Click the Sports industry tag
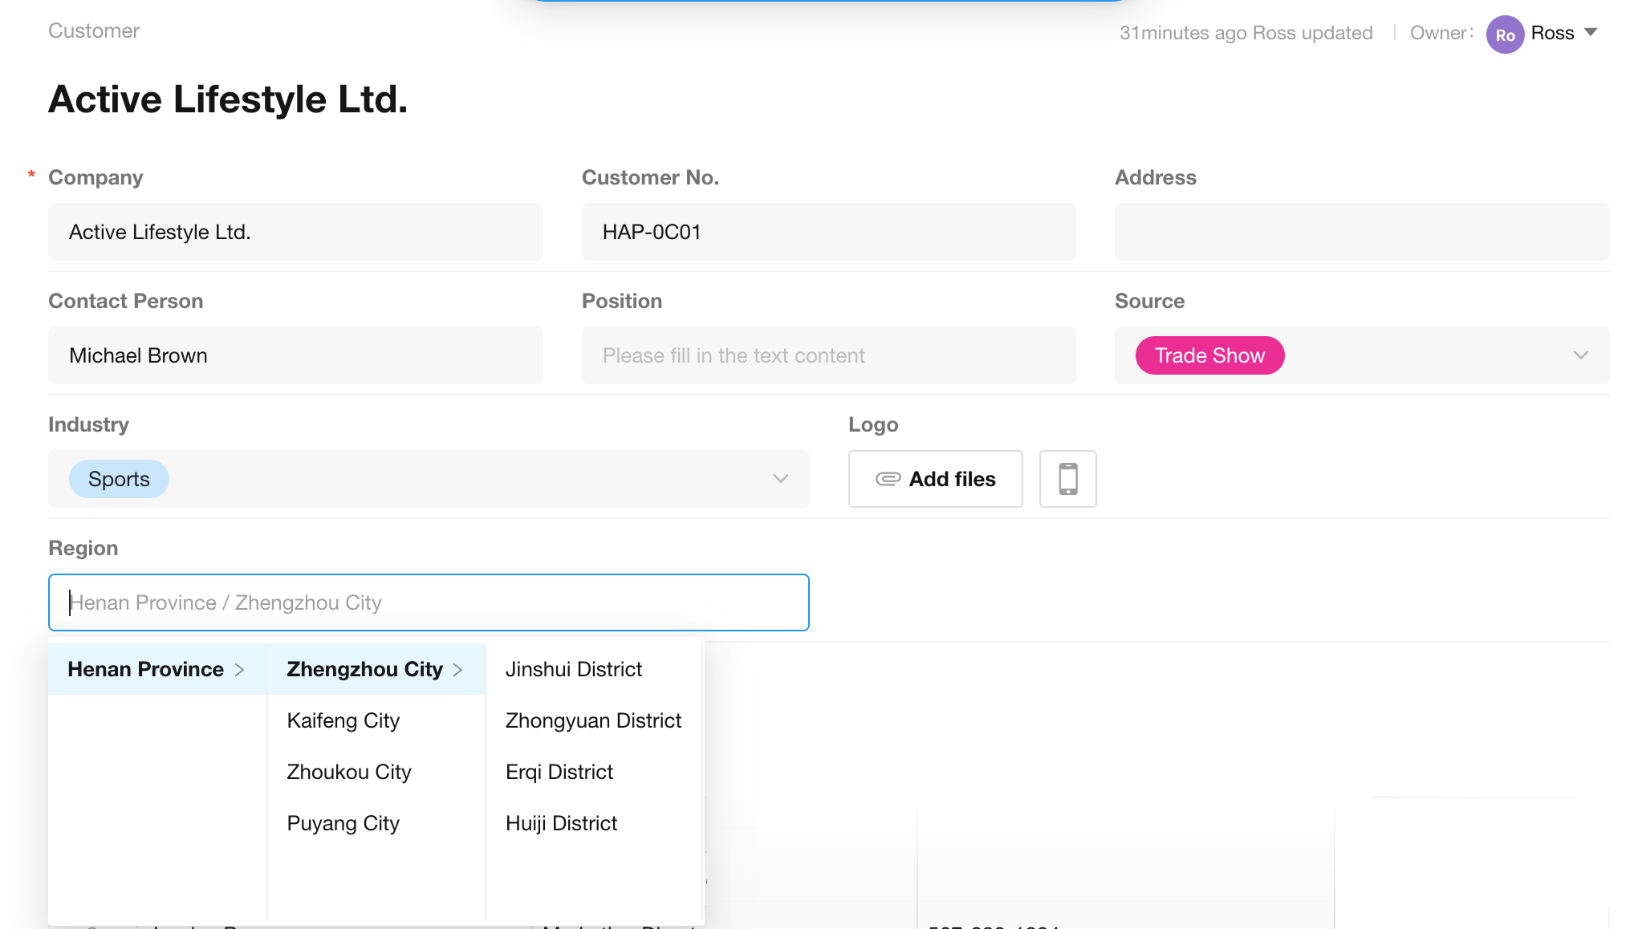 pyautogui.click(x=119, y=479)
